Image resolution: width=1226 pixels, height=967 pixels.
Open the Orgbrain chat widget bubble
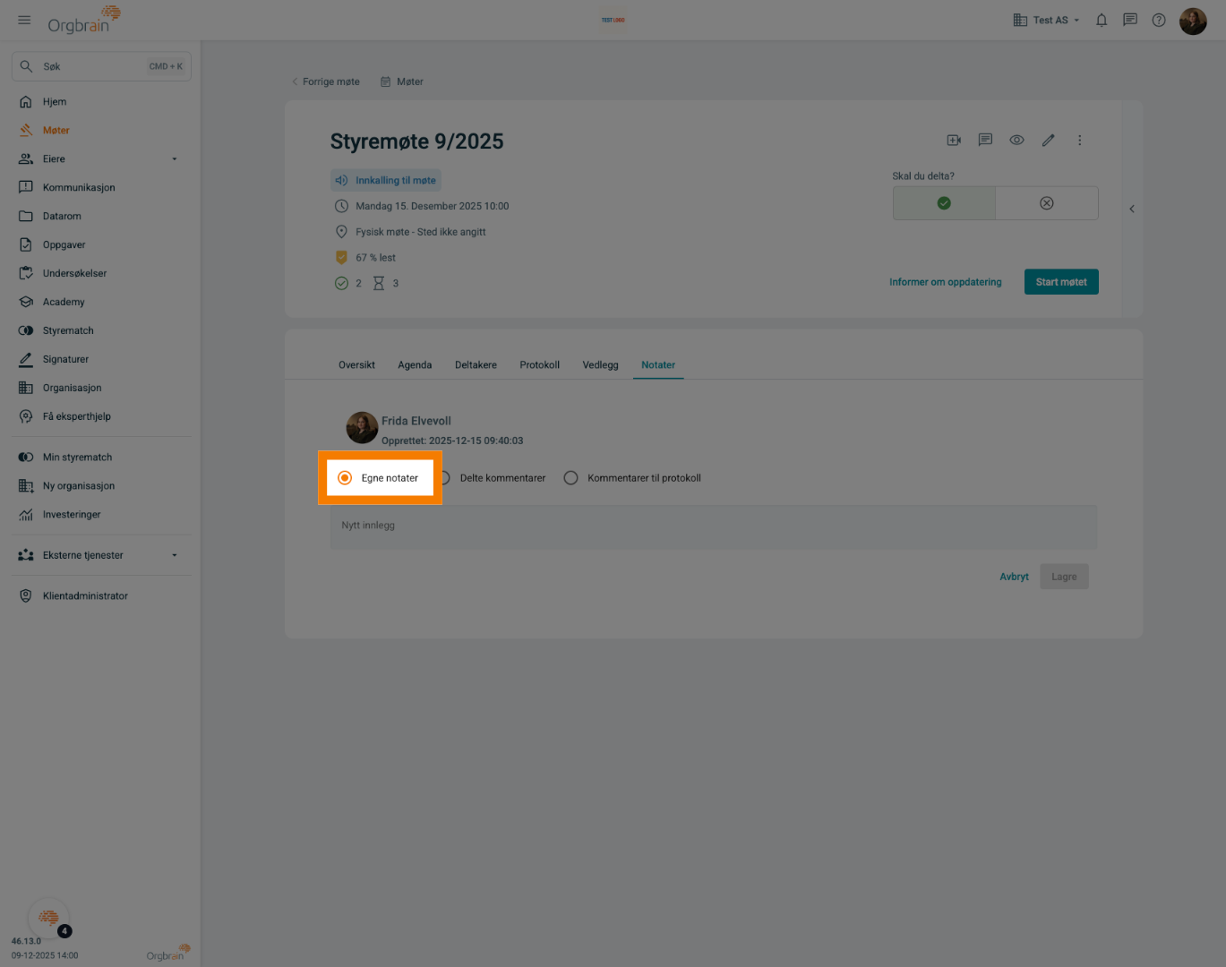pos(49,918)
